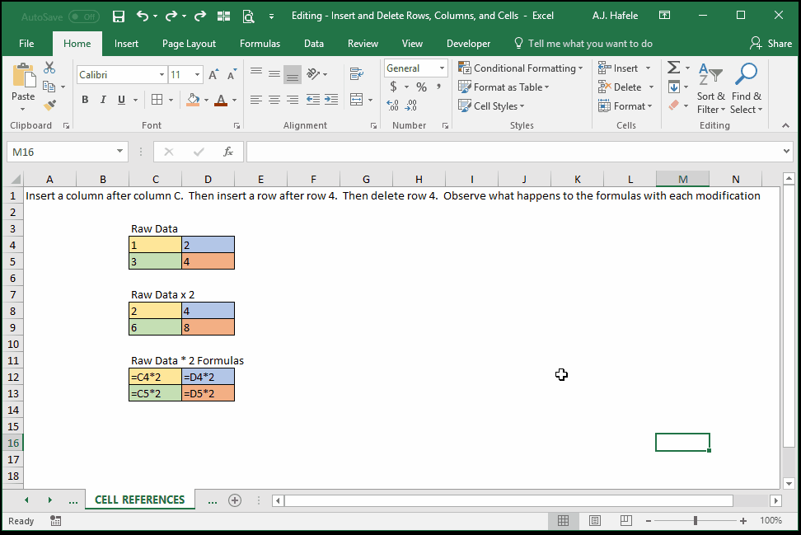Switch to the Data tab
The height and width of the screenshot is (535, 801).
pos(314,44)
